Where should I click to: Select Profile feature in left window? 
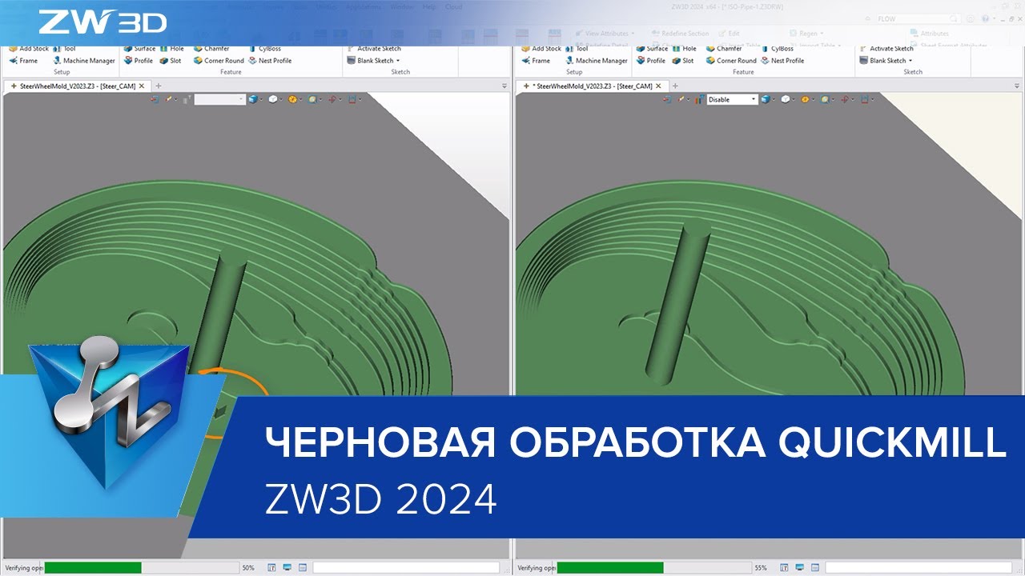pos(138,61)
